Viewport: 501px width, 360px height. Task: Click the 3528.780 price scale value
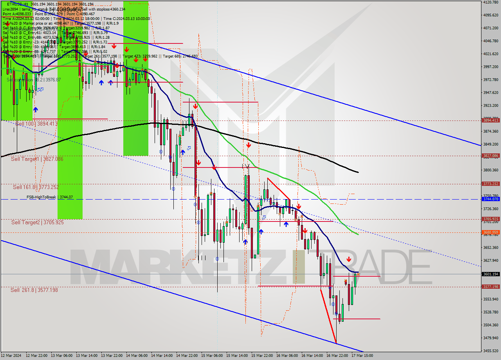point(490,312)
